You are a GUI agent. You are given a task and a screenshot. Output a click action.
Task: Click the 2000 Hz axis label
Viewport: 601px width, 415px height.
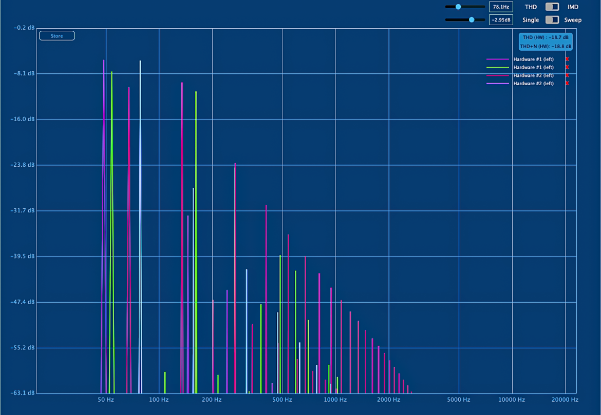pos(388,400)
